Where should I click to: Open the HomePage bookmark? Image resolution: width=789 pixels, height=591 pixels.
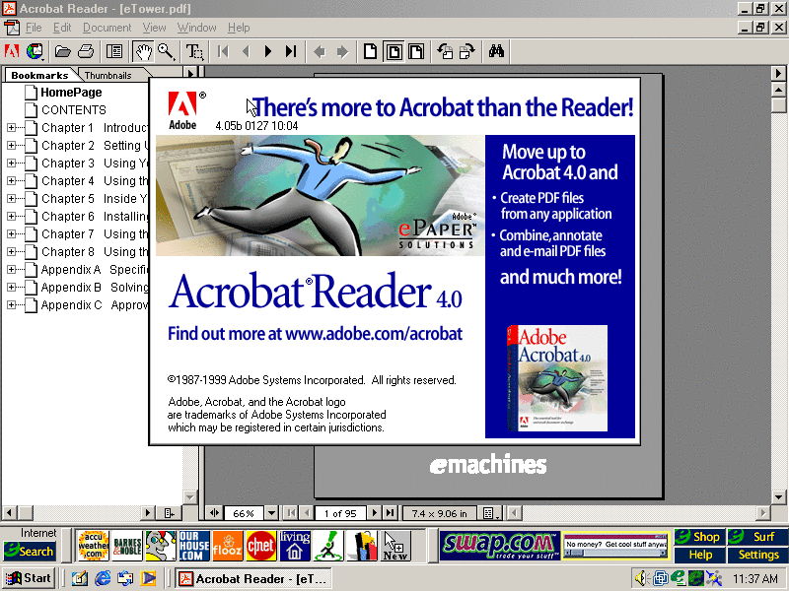(71, 93)
